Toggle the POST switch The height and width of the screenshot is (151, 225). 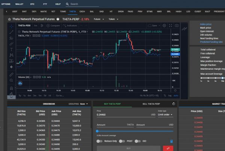coord(122,141)
